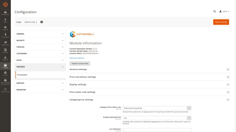Open the Default Config scope dropdown
This screenshot has width=236, height=132.
(x=31, y=22)
